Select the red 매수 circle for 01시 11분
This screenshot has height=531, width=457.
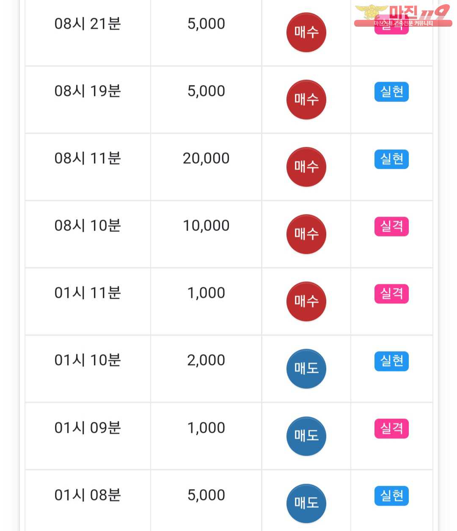click(306, 301)
